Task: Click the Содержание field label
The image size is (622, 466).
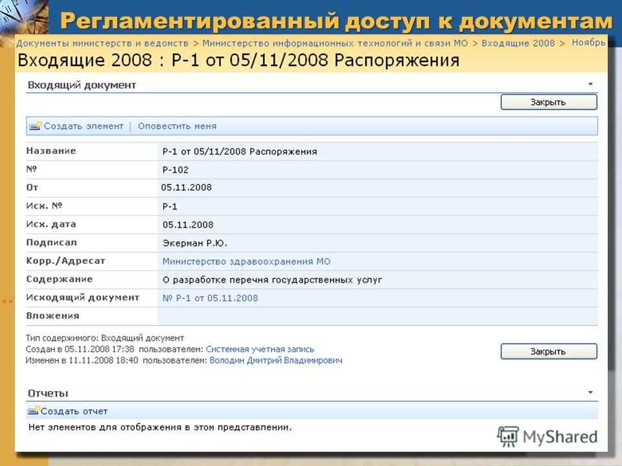Action: (60, 279)
